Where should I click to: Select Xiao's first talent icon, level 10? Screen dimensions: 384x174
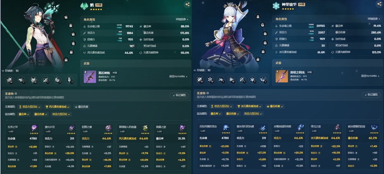pyautogui.click(x=9, y=80)
